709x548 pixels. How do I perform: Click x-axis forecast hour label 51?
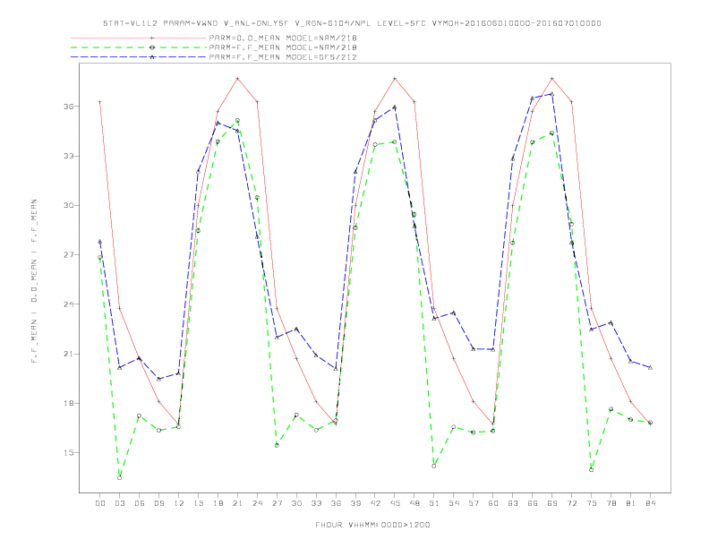click(434, 503)
